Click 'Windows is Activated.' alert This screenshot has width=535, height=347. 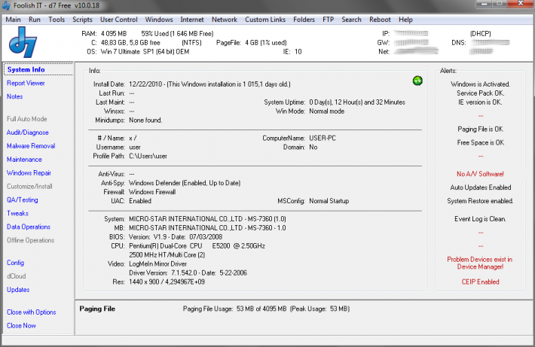[x=480, y=84]
